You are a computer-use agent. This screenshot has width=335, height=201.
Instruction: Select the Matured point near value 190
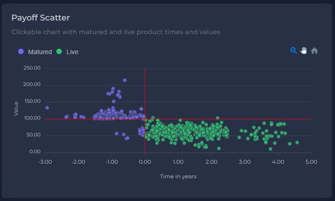113,89
